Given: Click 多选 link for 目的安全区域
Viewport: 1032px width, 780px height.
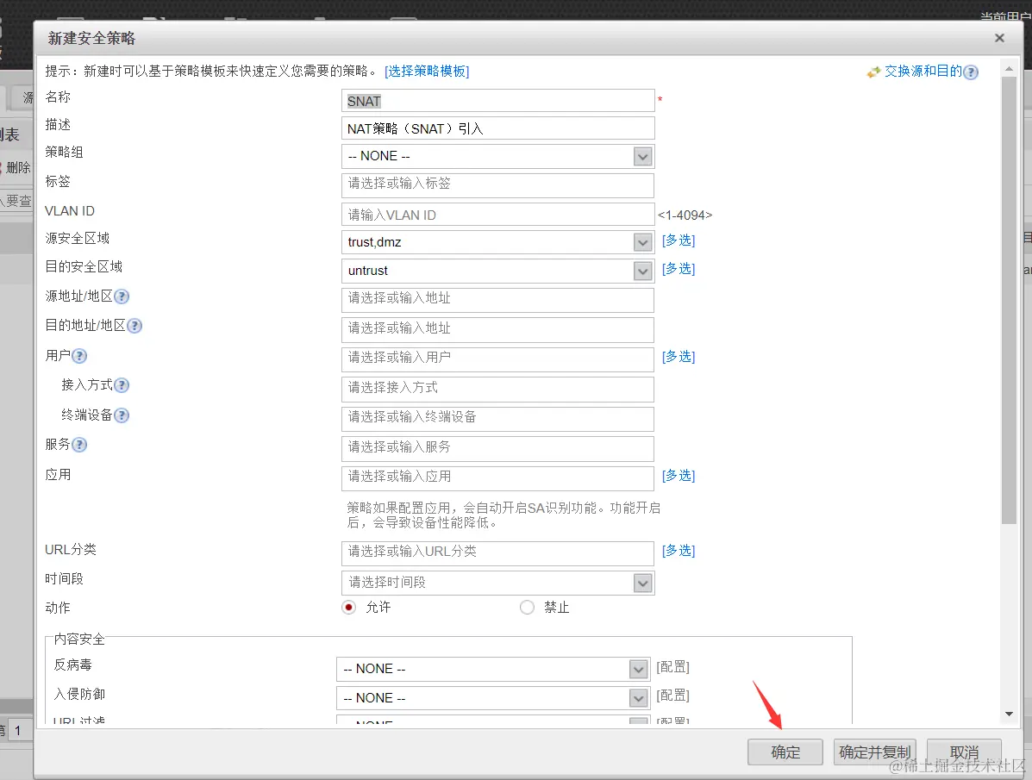Looking at the screenshot, I should (679, 269).
